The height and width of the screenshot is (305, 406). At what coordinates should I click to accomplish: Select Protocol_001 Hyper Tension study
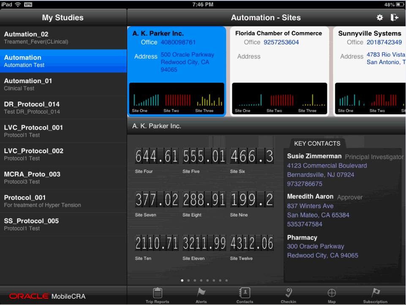63,201
